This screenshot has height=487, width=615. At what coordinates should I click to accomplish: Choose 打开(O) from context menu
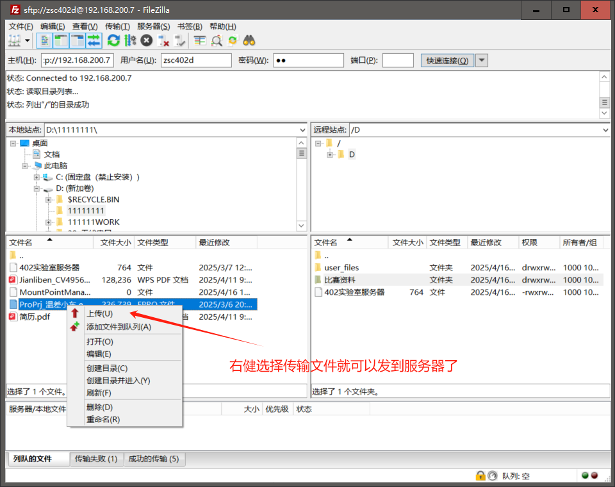tap(100, 342)
